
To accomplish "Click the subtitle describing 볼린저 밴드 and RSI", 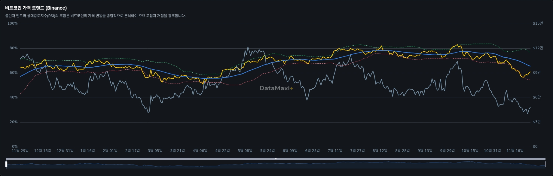I will pyautogui.click(x=95, y=16).
